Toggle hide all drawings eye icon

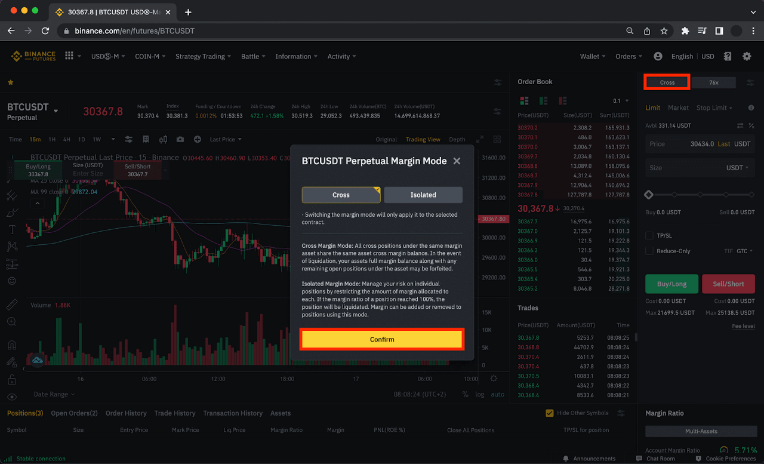[x=12, y=397]
